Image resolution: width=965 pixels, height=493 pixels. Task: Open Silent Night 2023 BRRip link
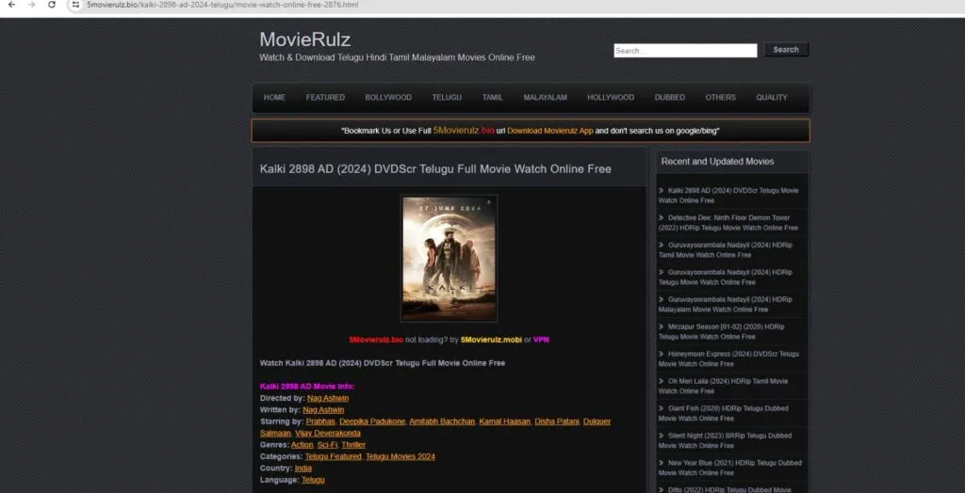tap(726, 440)
